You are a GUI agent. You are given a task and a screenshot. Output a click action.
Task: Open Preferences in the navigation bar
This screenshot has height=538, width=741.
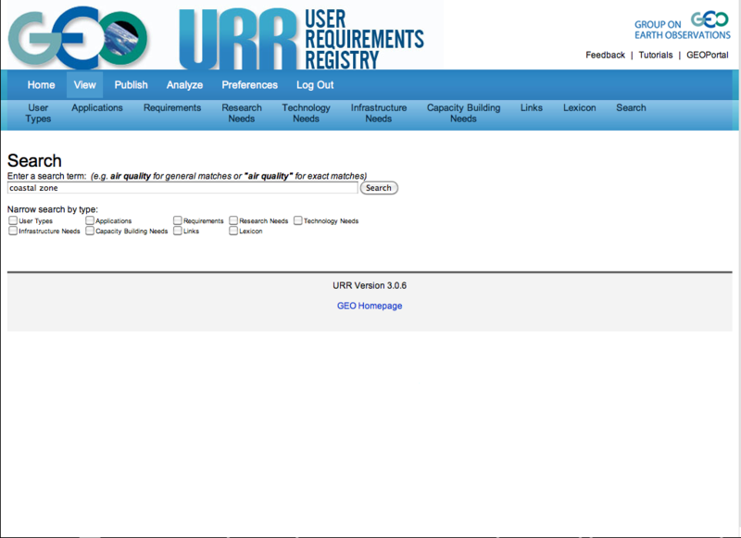pyautogui.click(x=249, y=85)
